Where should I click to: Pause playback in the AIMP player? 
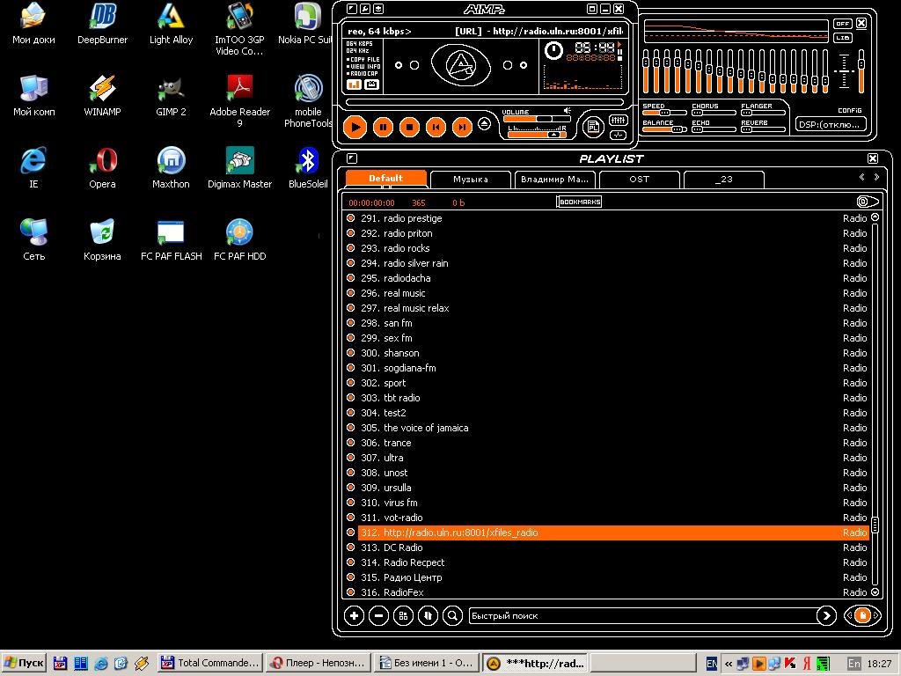point(383,128)
